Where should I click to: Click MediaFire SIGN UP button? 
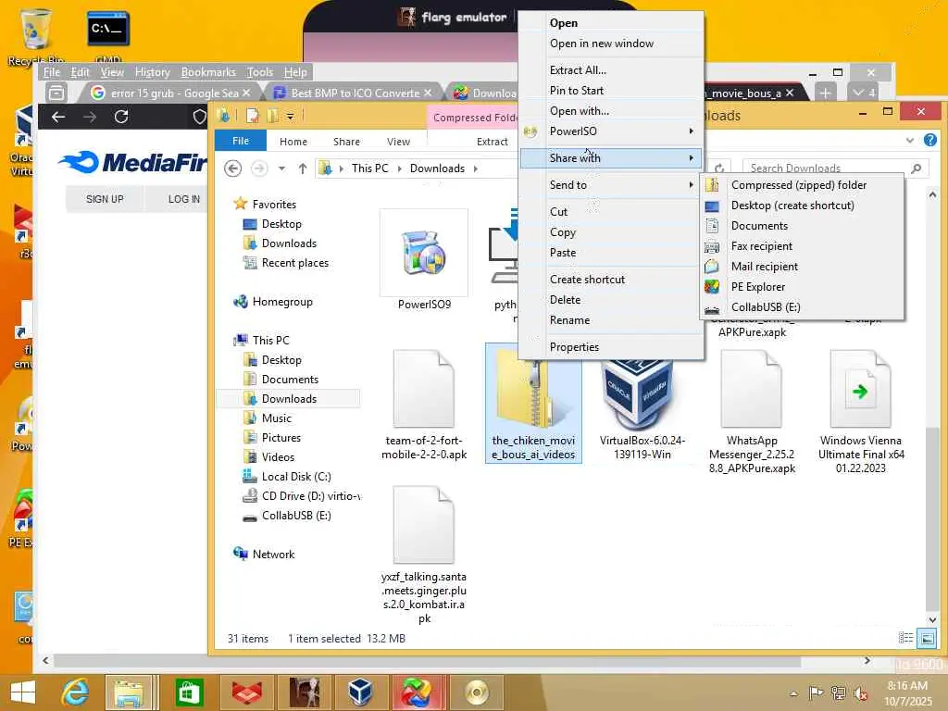pyautogui.click(x=105, y=199)
